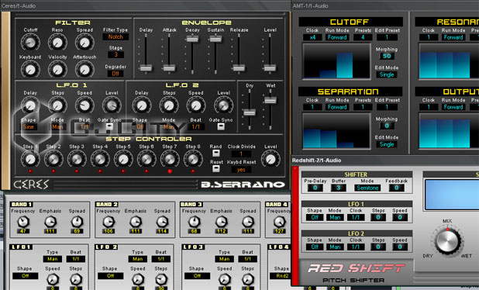479x290 pixels.
Task: Click the Filter Cutoff knob in Ceres
Action: pyautogui.click(x=30, y=43)
